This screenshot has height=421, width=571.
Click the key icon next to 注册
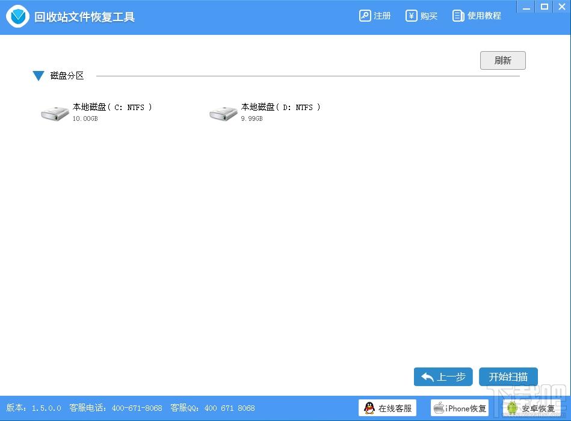(x=365, y=16)
